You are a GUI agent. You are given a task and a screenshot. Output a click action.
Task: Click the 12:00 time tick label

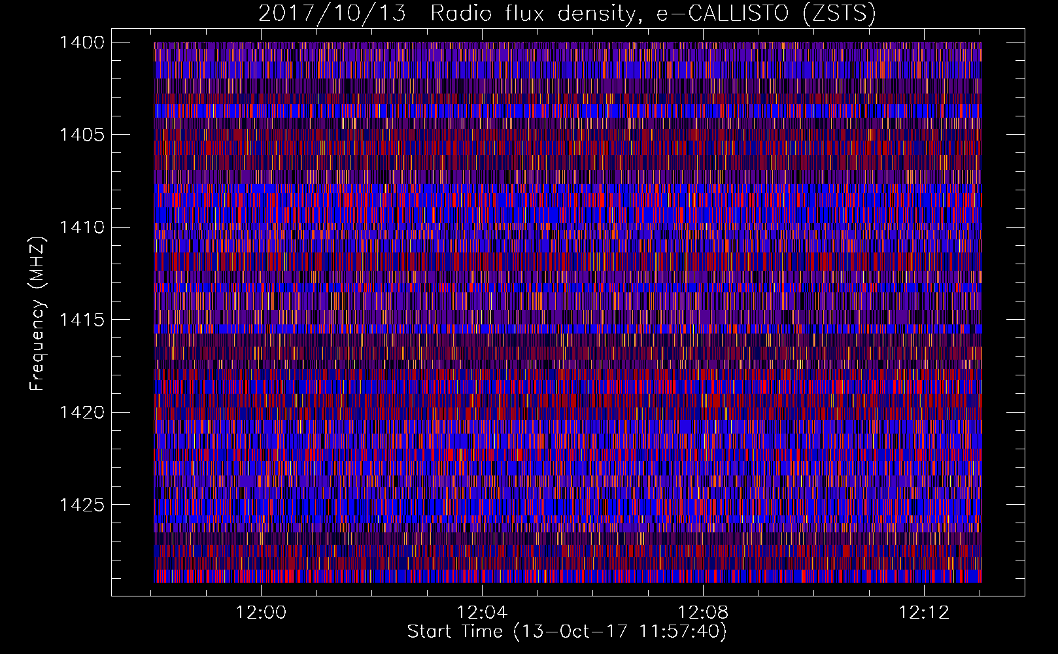[261, 613]
